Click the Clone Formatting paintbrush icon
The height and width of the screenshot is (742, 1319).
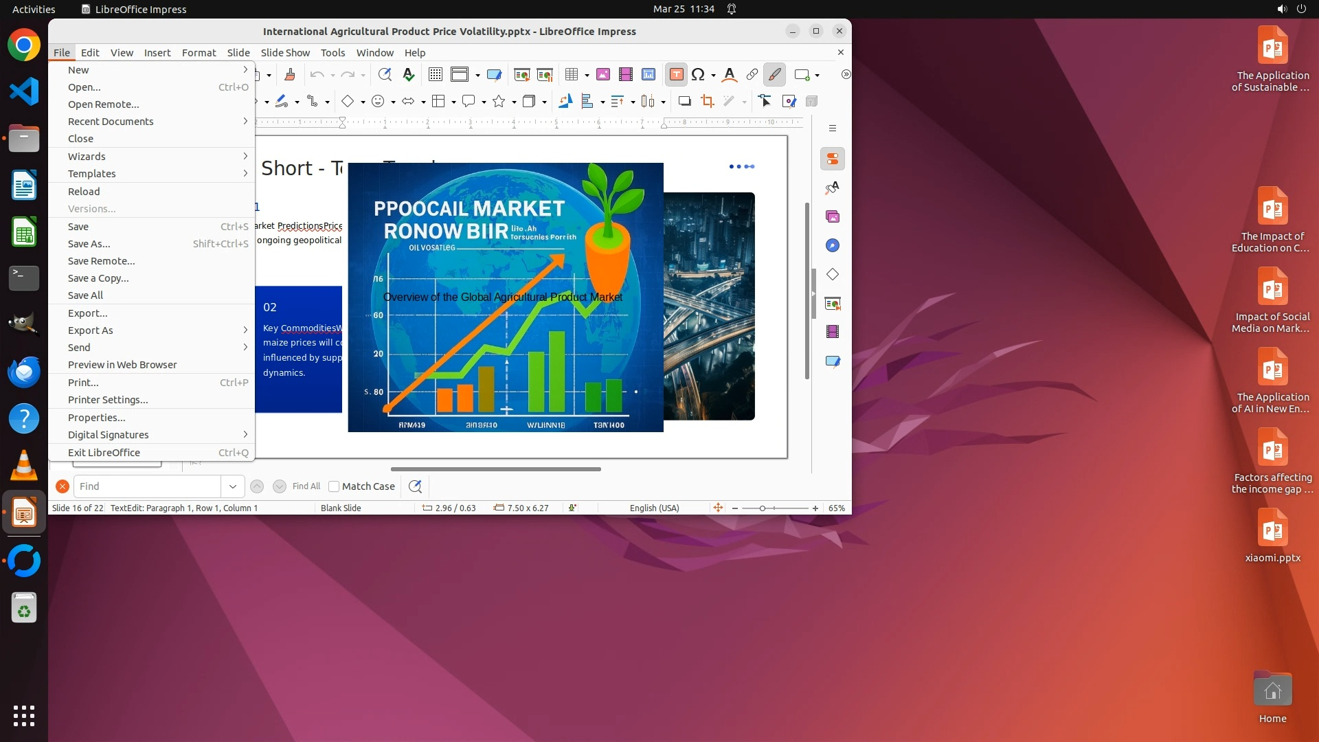coord(289,75)
